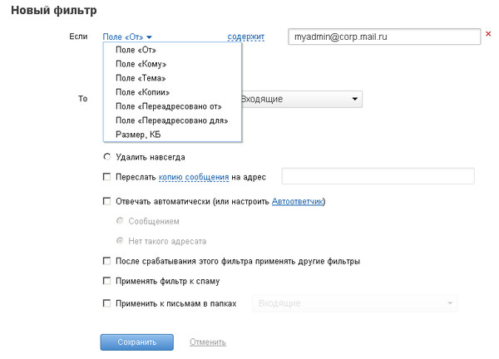This screenshot has height=359, width=499.
Task: Check Применять фильтр к спаму
Action: pyautogui.click(x=107, y=281)
